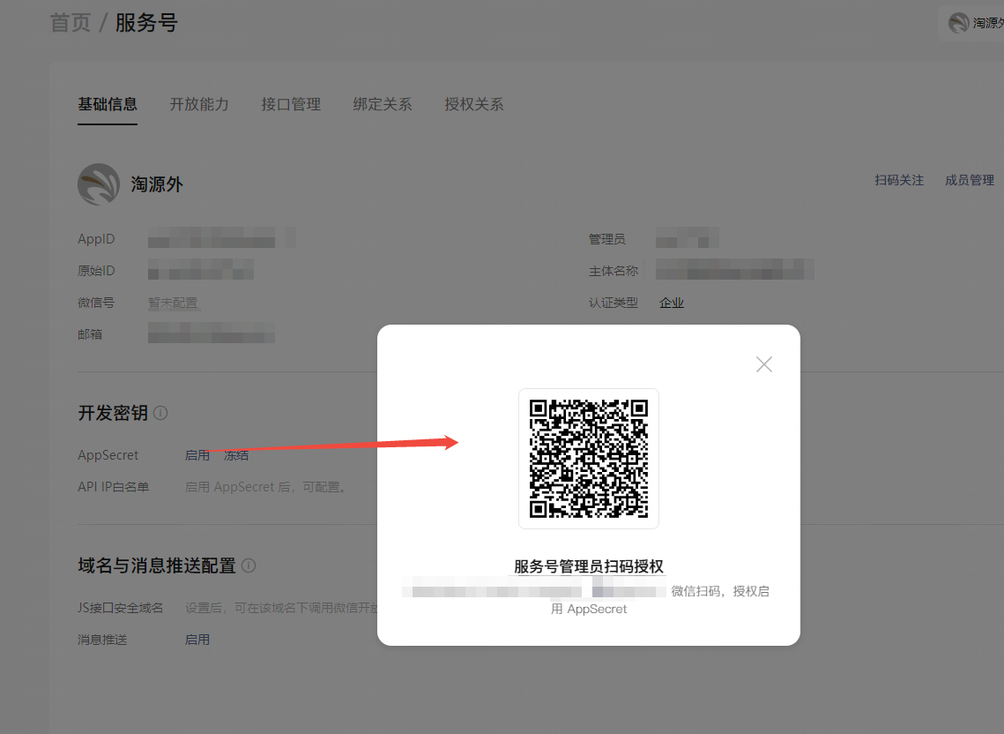Navigate to 首页 in the breadcrumb
Image resolution: width=1004 pixels, height=734 pixels.
pyautogui.click(x=71, y=23)
